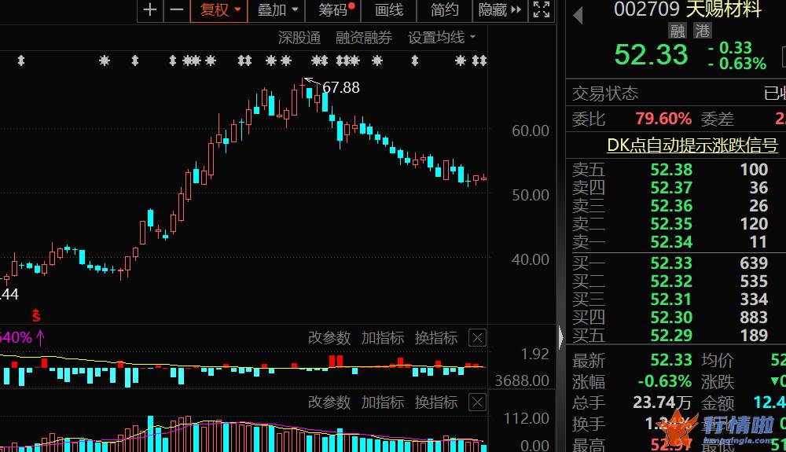This screenshot has height=452, width=786.
Task: Zoom out chart with minus button
Action: 176,10
